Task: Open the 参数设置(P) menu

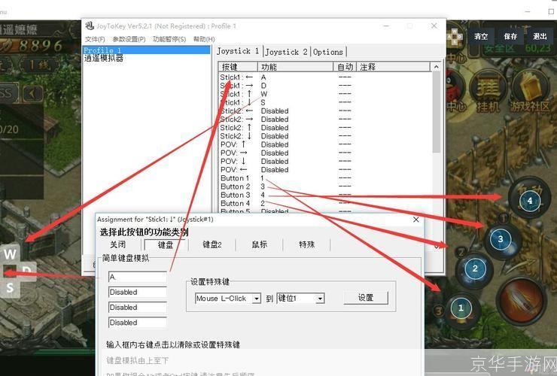Action: click(x=129, y=39)
